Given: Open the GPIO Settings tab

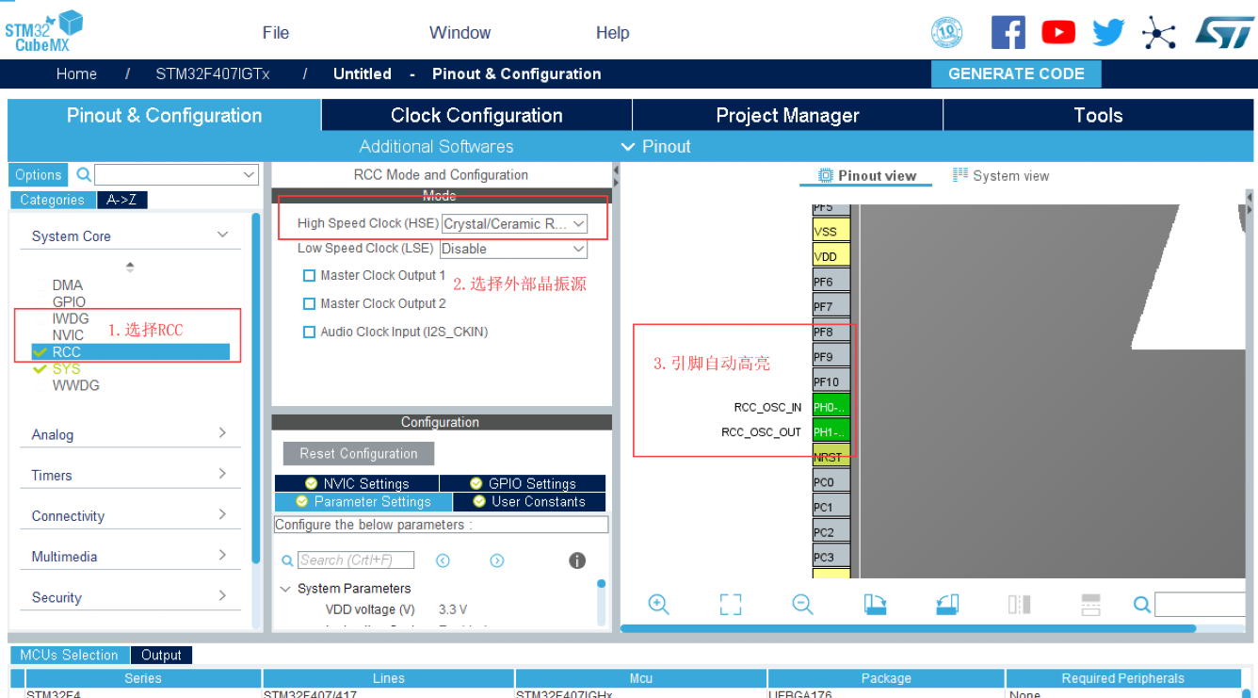Looking at the screenshot, I should point(523,483).
